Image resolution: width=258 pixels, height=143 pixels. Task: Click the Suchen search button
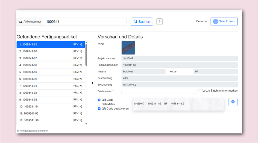(142, 22)
